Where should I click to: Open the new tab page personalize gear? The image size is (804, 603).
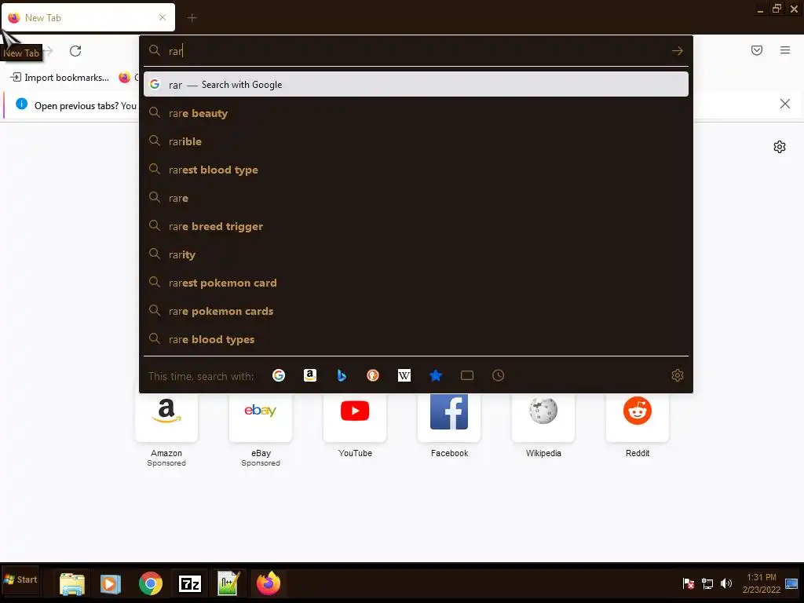click(780, 147)
